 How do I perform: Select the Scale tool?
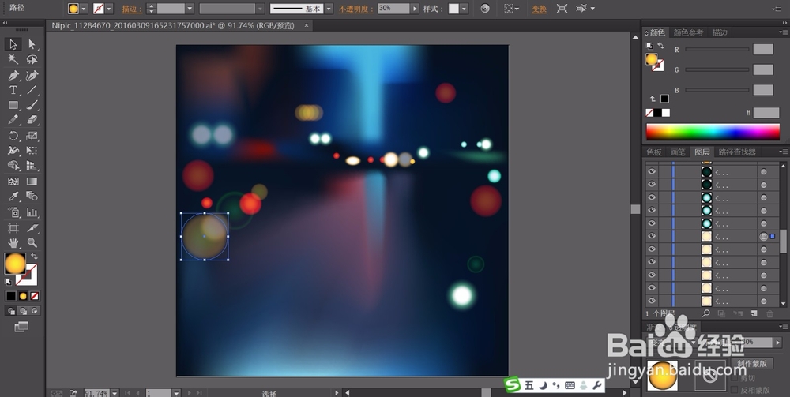point(32,136)
